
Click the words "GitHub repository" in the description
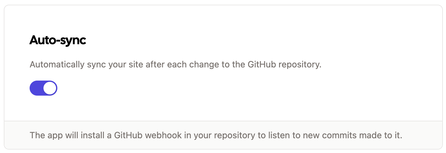(284, 65)
